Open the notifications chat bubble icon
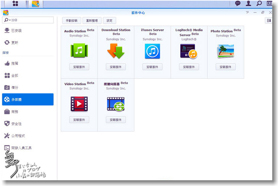278x186 pixels. 238,4
